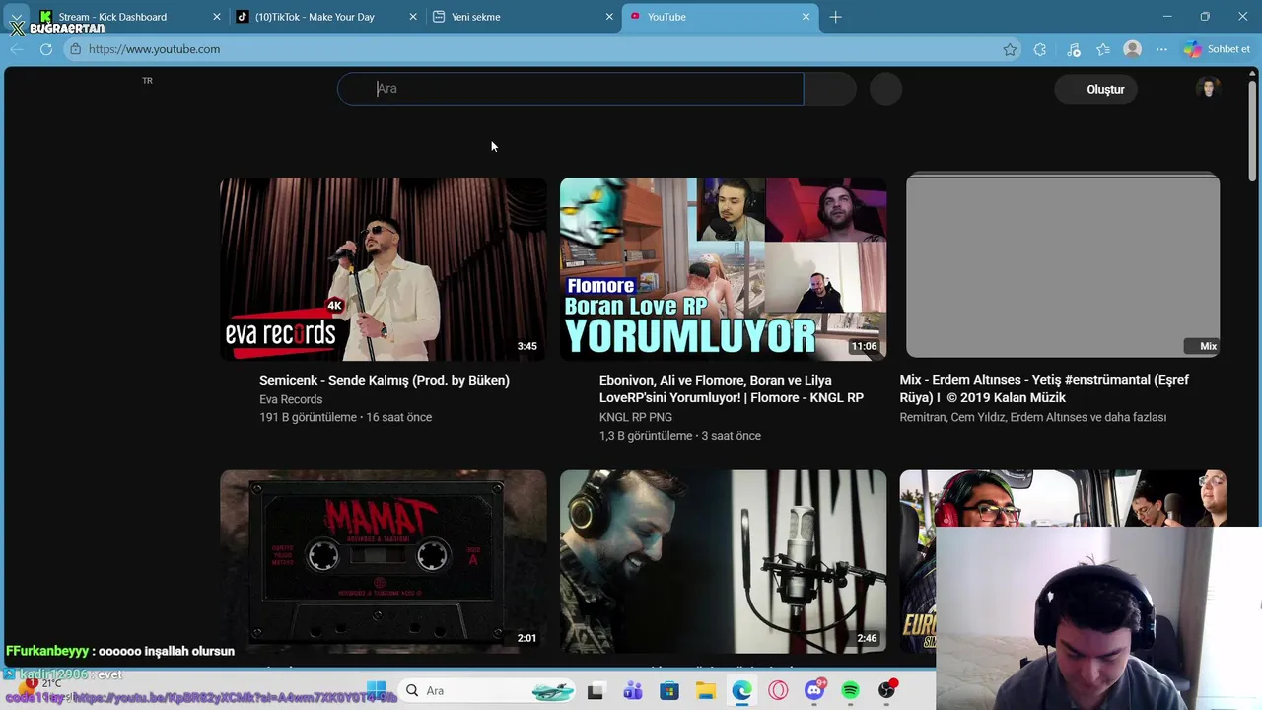The image size is (1262, 710).
Task: Open the browser Extensions puzzle icon
Action: tap(1039, 49)
